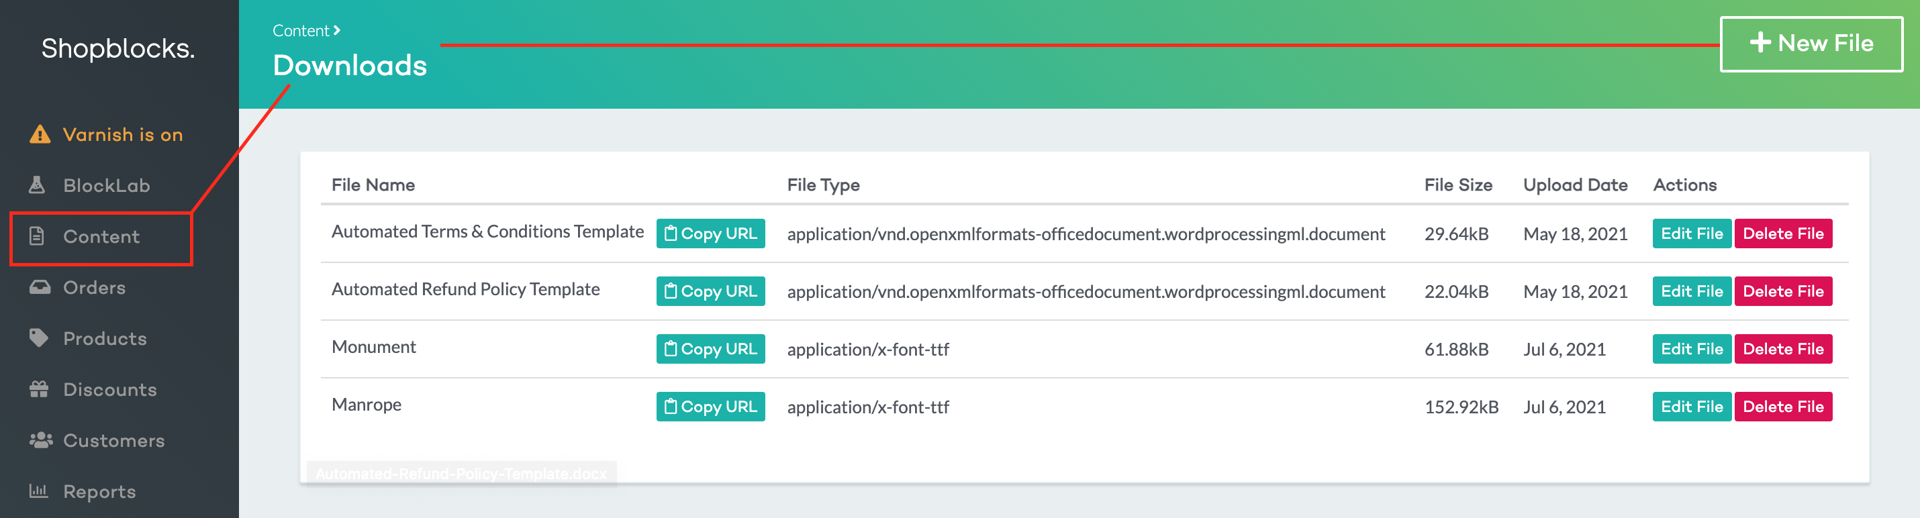
Task: Click the 152.92kB file size value
Action: point(1461,407)
